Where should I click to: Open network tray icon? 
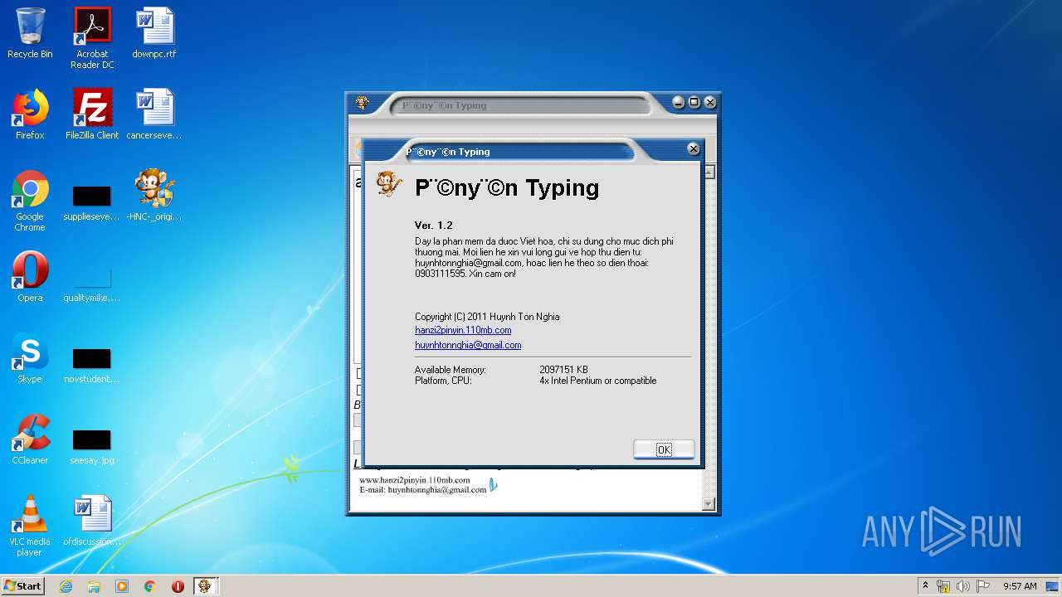pos(943,586)
